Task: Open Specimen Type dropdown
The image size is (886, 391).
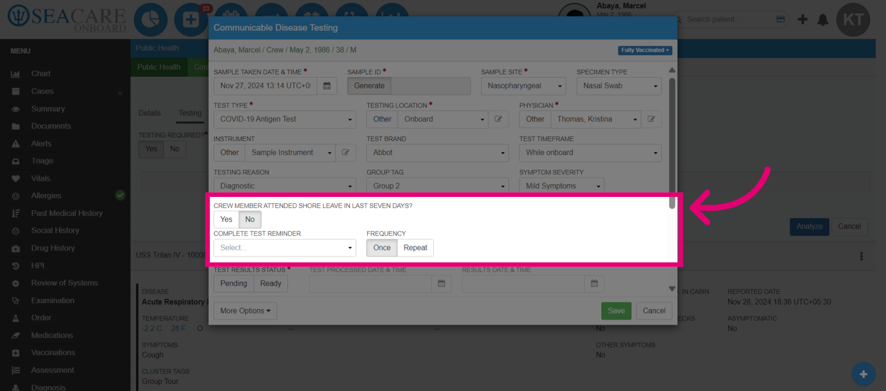Action: (x=619, y=86)
